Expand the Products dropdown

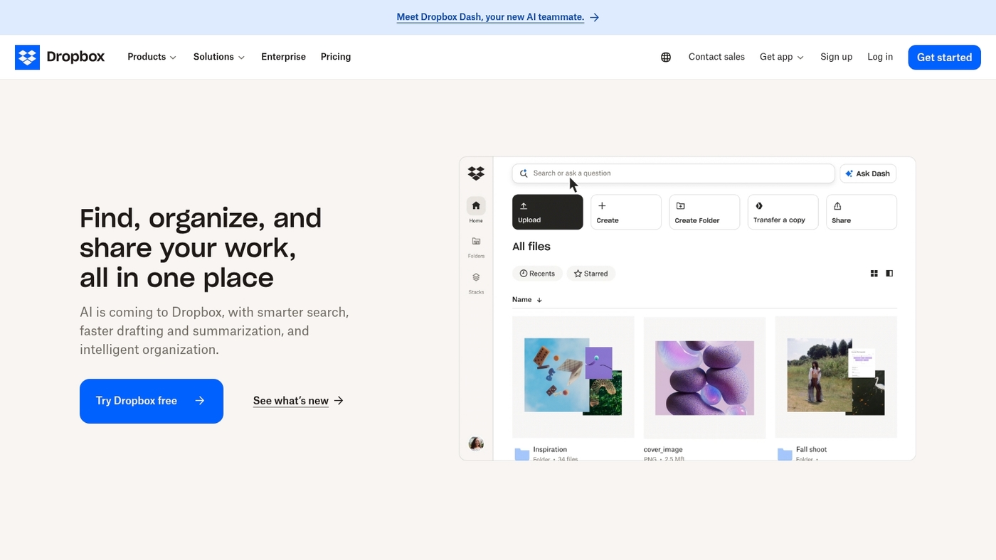[x=151, y=57]
